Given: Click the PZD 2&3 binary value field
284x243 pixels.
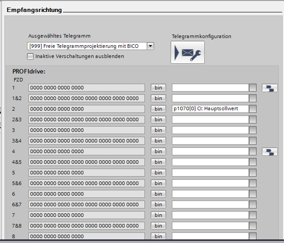Looking at the screenshot, I should pyautogui.click(x=86, y=119).
